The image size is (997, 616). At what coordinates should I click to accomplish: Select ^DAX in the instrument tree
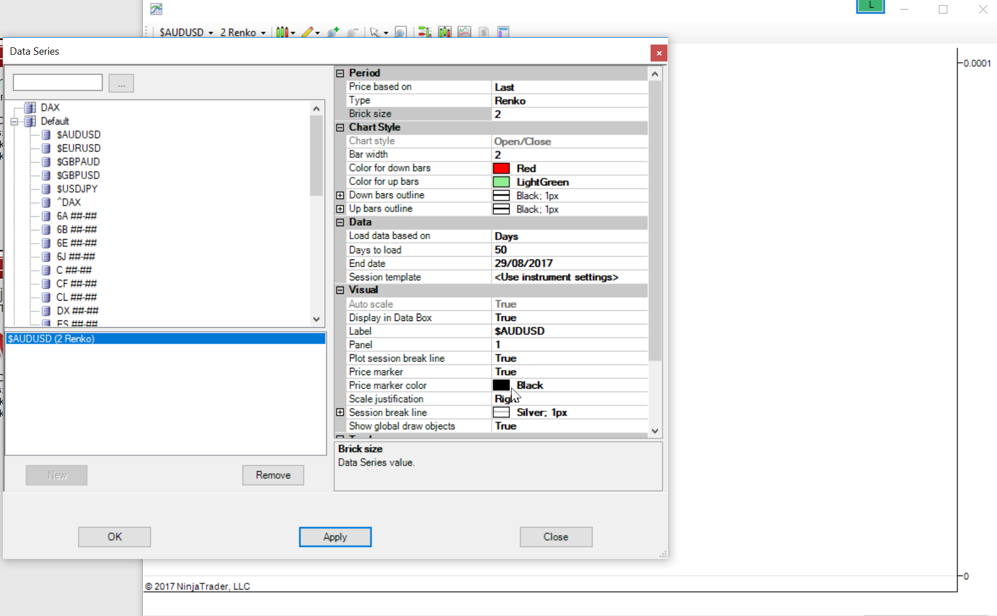68,203
